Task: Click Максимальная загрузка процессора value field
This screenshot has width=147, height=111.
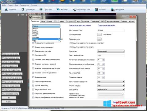Action: tap(100, 60)
